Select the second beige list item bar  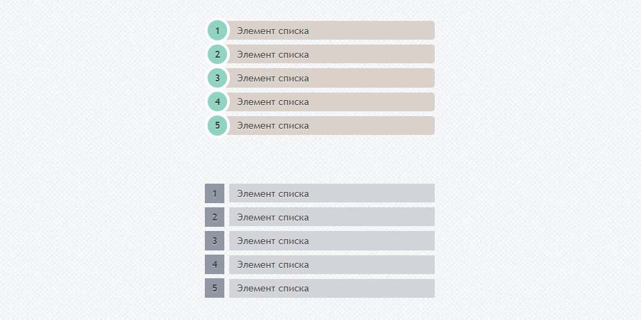pos(332,54)
